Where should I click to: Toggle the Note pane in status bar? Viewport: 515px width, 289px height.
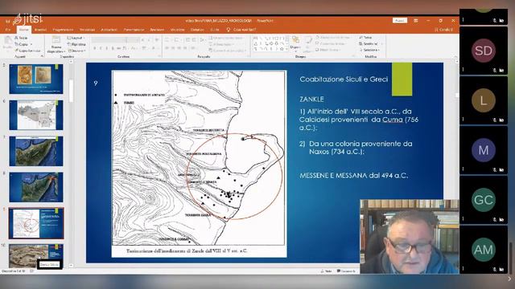coord(327,271)
